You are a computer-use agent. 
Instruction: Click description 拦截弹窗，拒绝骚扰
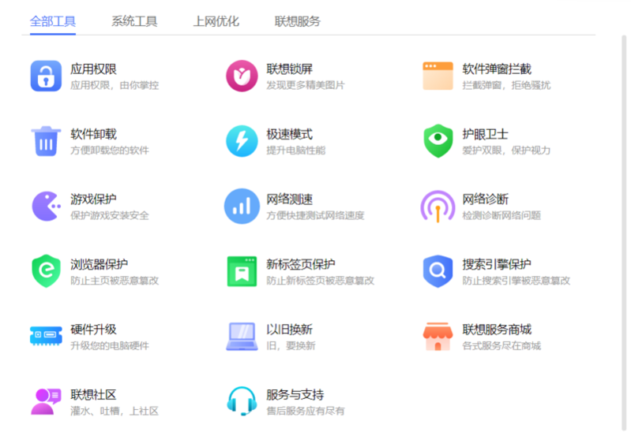click(506, 85)
